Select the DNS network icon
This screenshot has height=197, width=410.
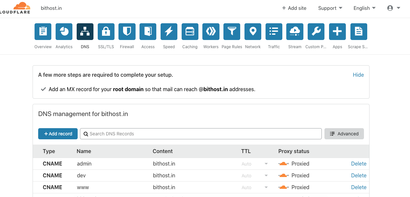[x=85, y=31]
